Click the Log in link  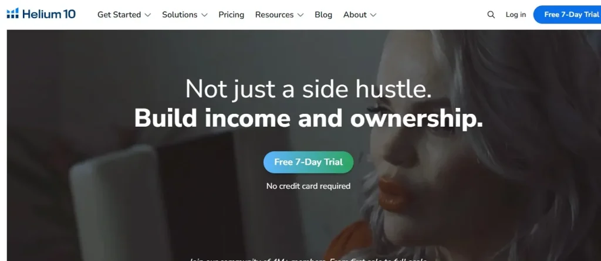click(515, 15)
